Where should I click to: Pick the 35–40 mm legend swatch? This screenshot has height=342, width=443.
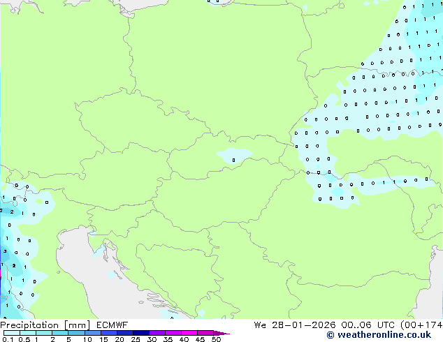click(173, 333)
